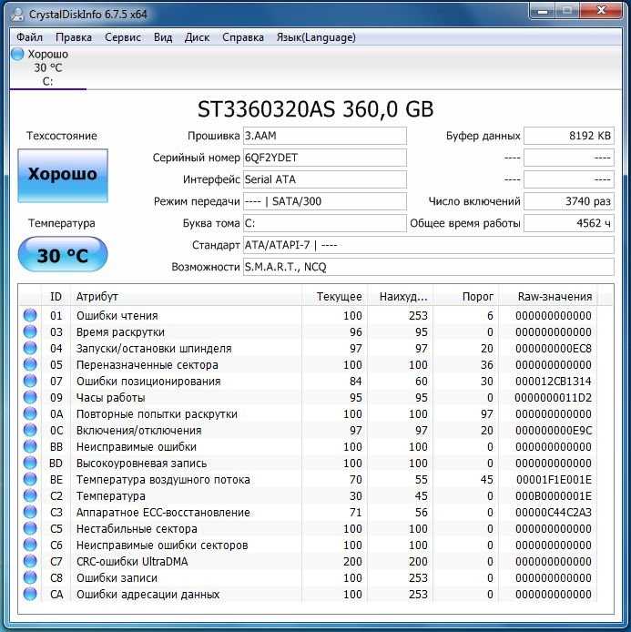This screenshot has height=632, width=631.
Task: Click raw value 00001F1E001E
Action: coord(554,480)
